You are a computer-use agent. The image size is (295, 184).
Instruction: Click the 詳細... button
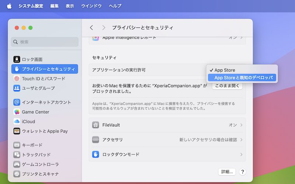tap(227, 172)
